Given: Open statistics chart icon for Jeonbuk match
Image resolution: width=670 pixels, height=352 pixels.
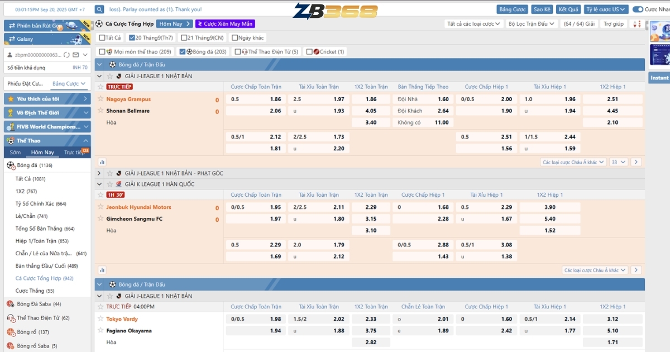Looking at the screenshot, I should [x=102, y=270].
